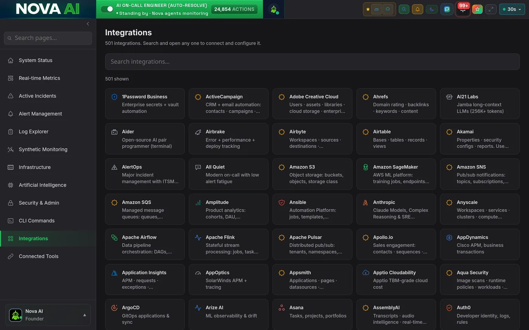Click the Auth0 shield icon
529x330 pixels.
pyautogui.click(x=449, y=308)
